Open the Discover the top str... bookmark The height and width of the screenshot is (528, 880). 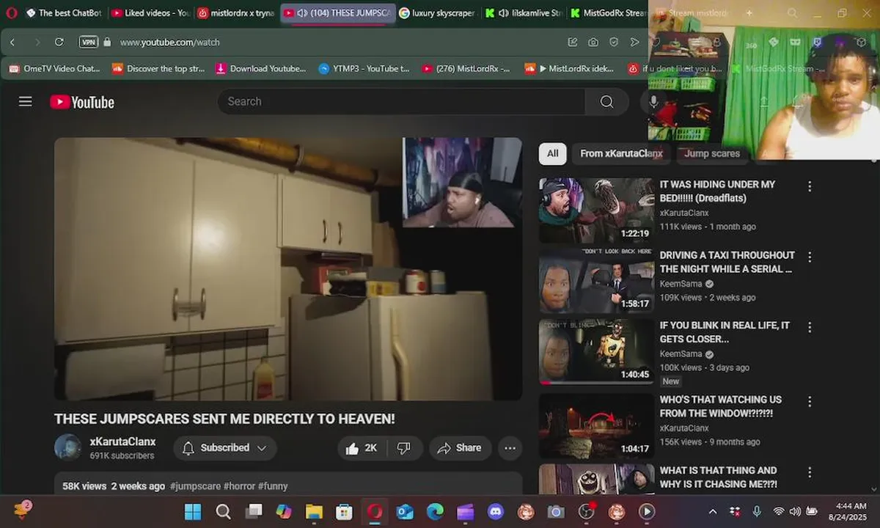[159, 69]
